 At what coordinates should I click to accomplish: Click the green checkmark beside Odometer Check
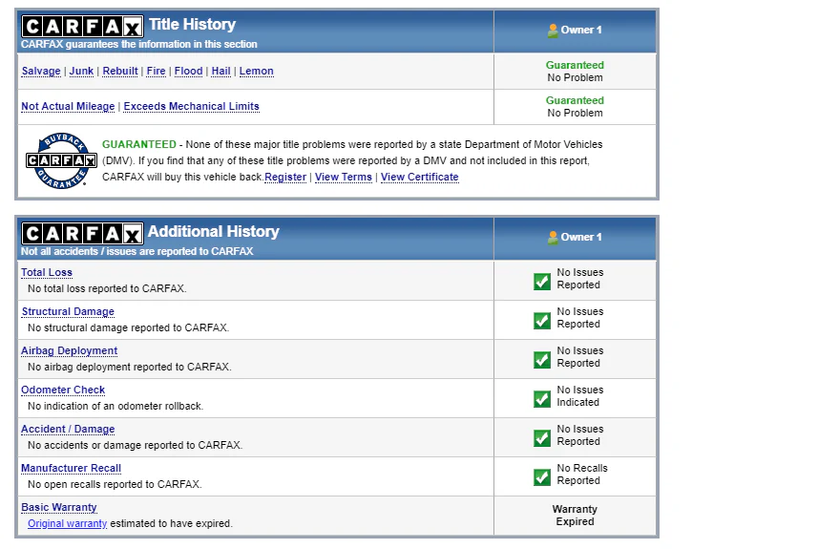click(x=542, y=399)
